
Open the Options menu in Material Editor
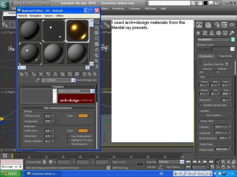tap(49, 16)
